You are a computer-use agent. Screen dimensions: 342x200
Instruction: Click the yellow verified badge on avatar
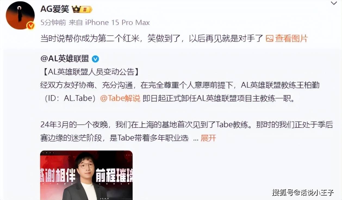click(30, 26)
